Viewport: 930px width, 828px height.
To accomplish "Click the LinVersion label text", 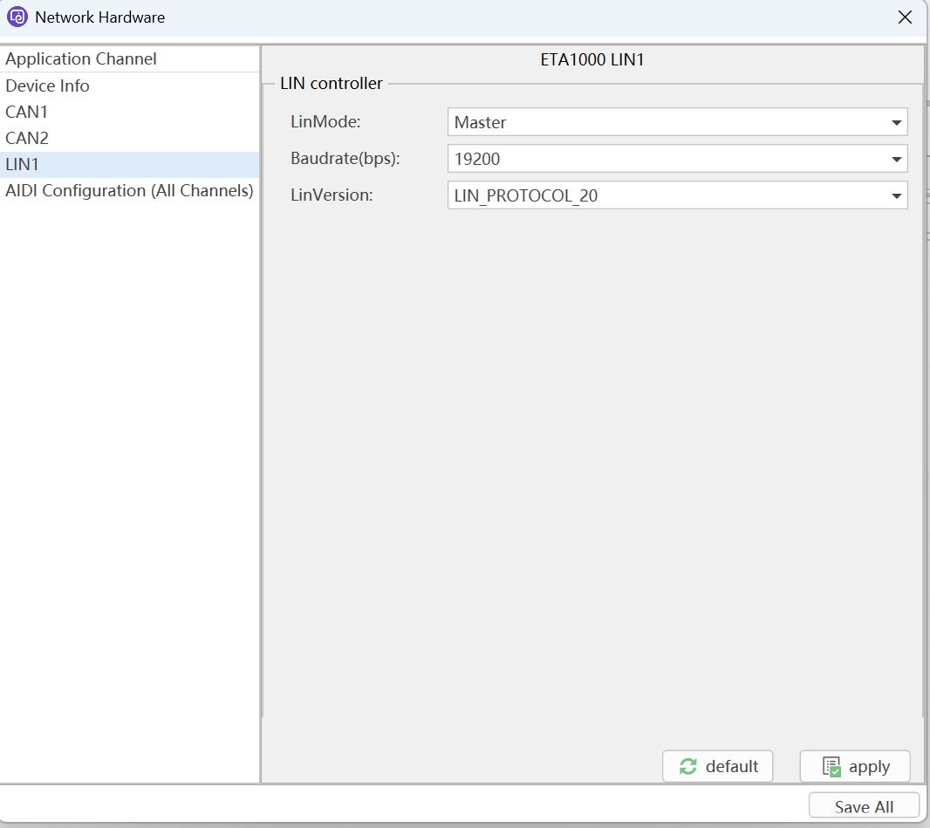I will [x=332, y=195].
